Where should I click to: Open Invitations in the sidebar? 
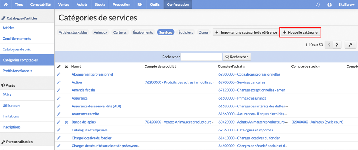pyautogui.click(x=27, y=116)
